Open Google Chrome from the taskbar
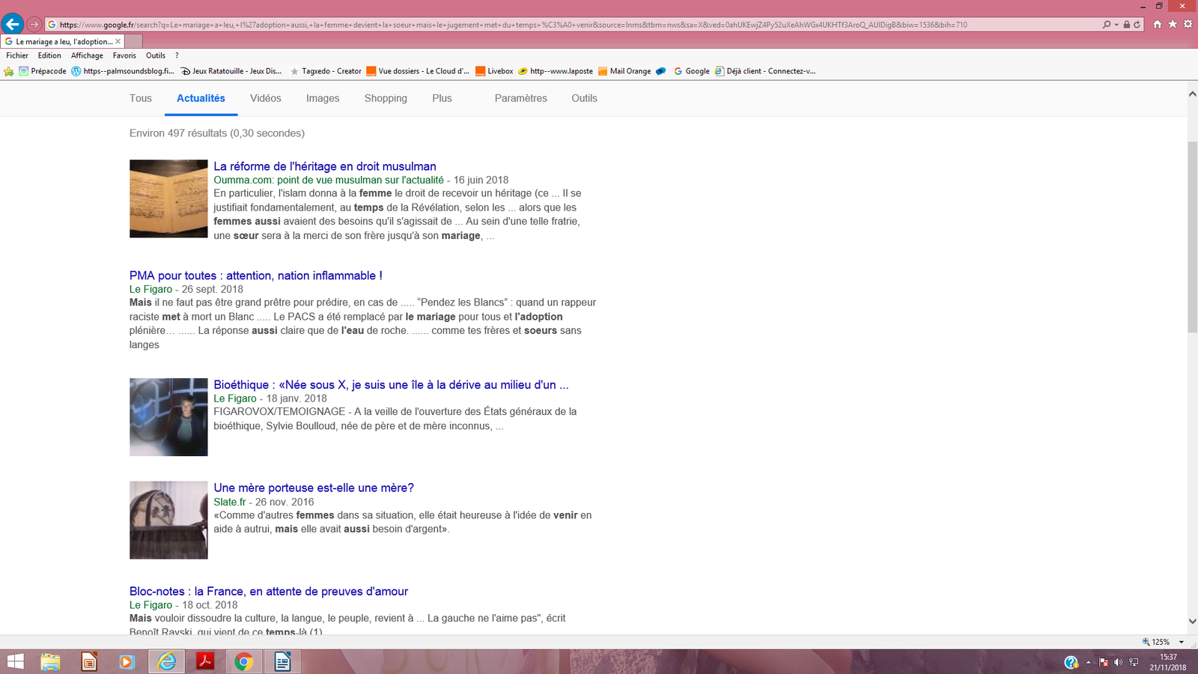1198x674 pixels. [244, 662]
